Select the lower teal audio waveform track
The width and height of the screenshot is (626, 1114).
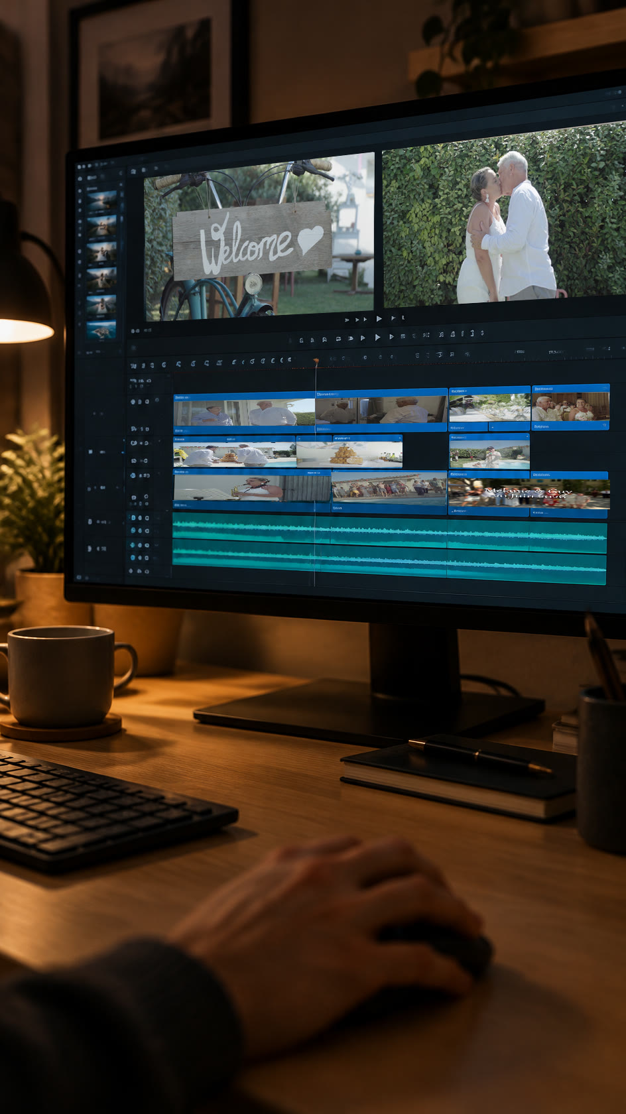tap(389, 562)
